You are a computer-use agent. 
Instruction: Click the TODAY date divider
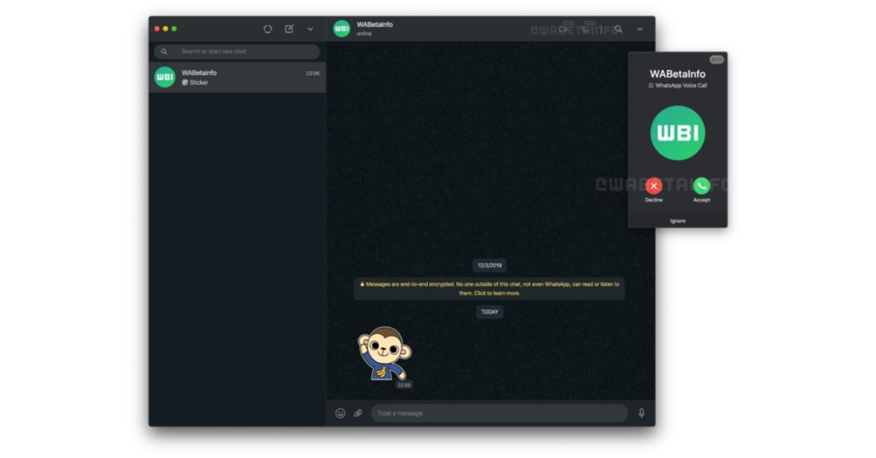pyautogui.click(x=488, y=311)
